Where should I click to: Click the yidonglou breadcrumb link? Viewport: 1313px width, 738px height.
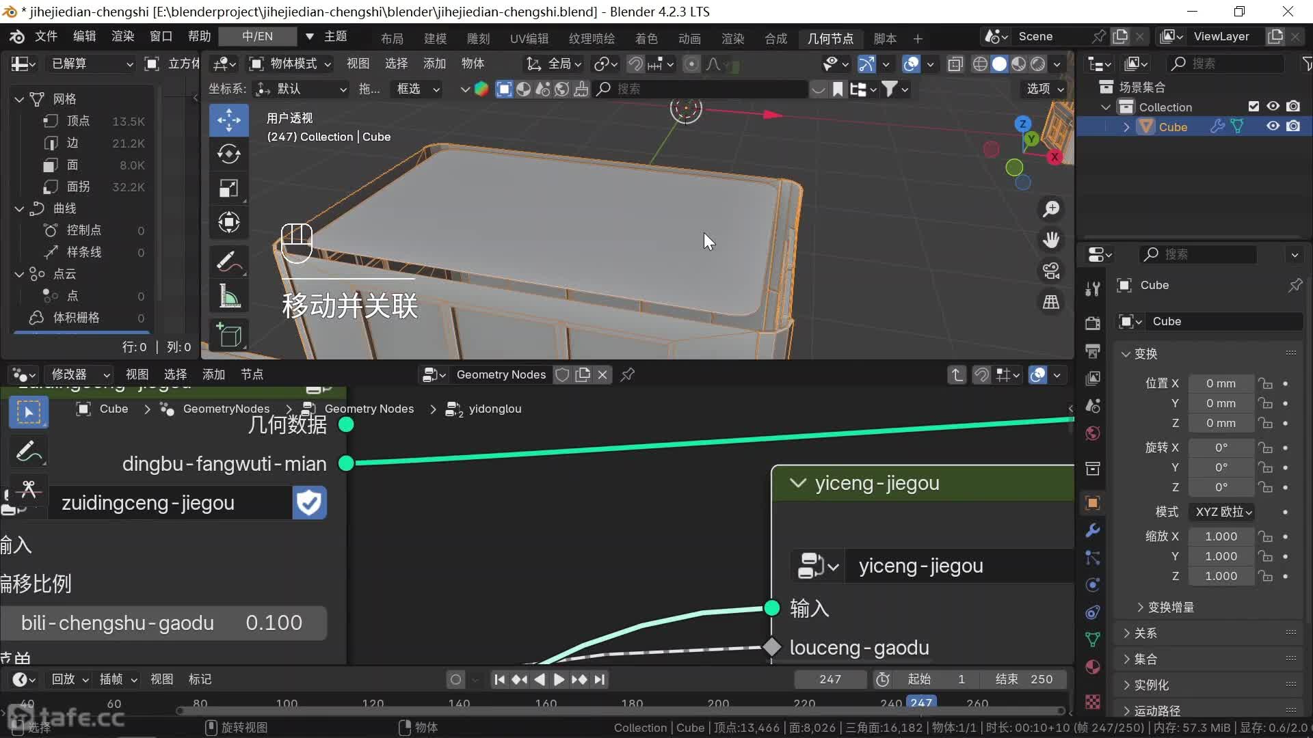point(494,409)
